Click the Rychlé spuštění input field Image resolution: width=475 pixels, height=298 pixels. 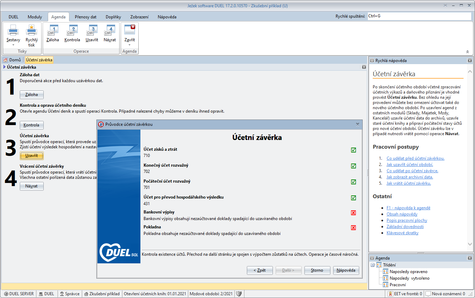click(x=419, y=16)
